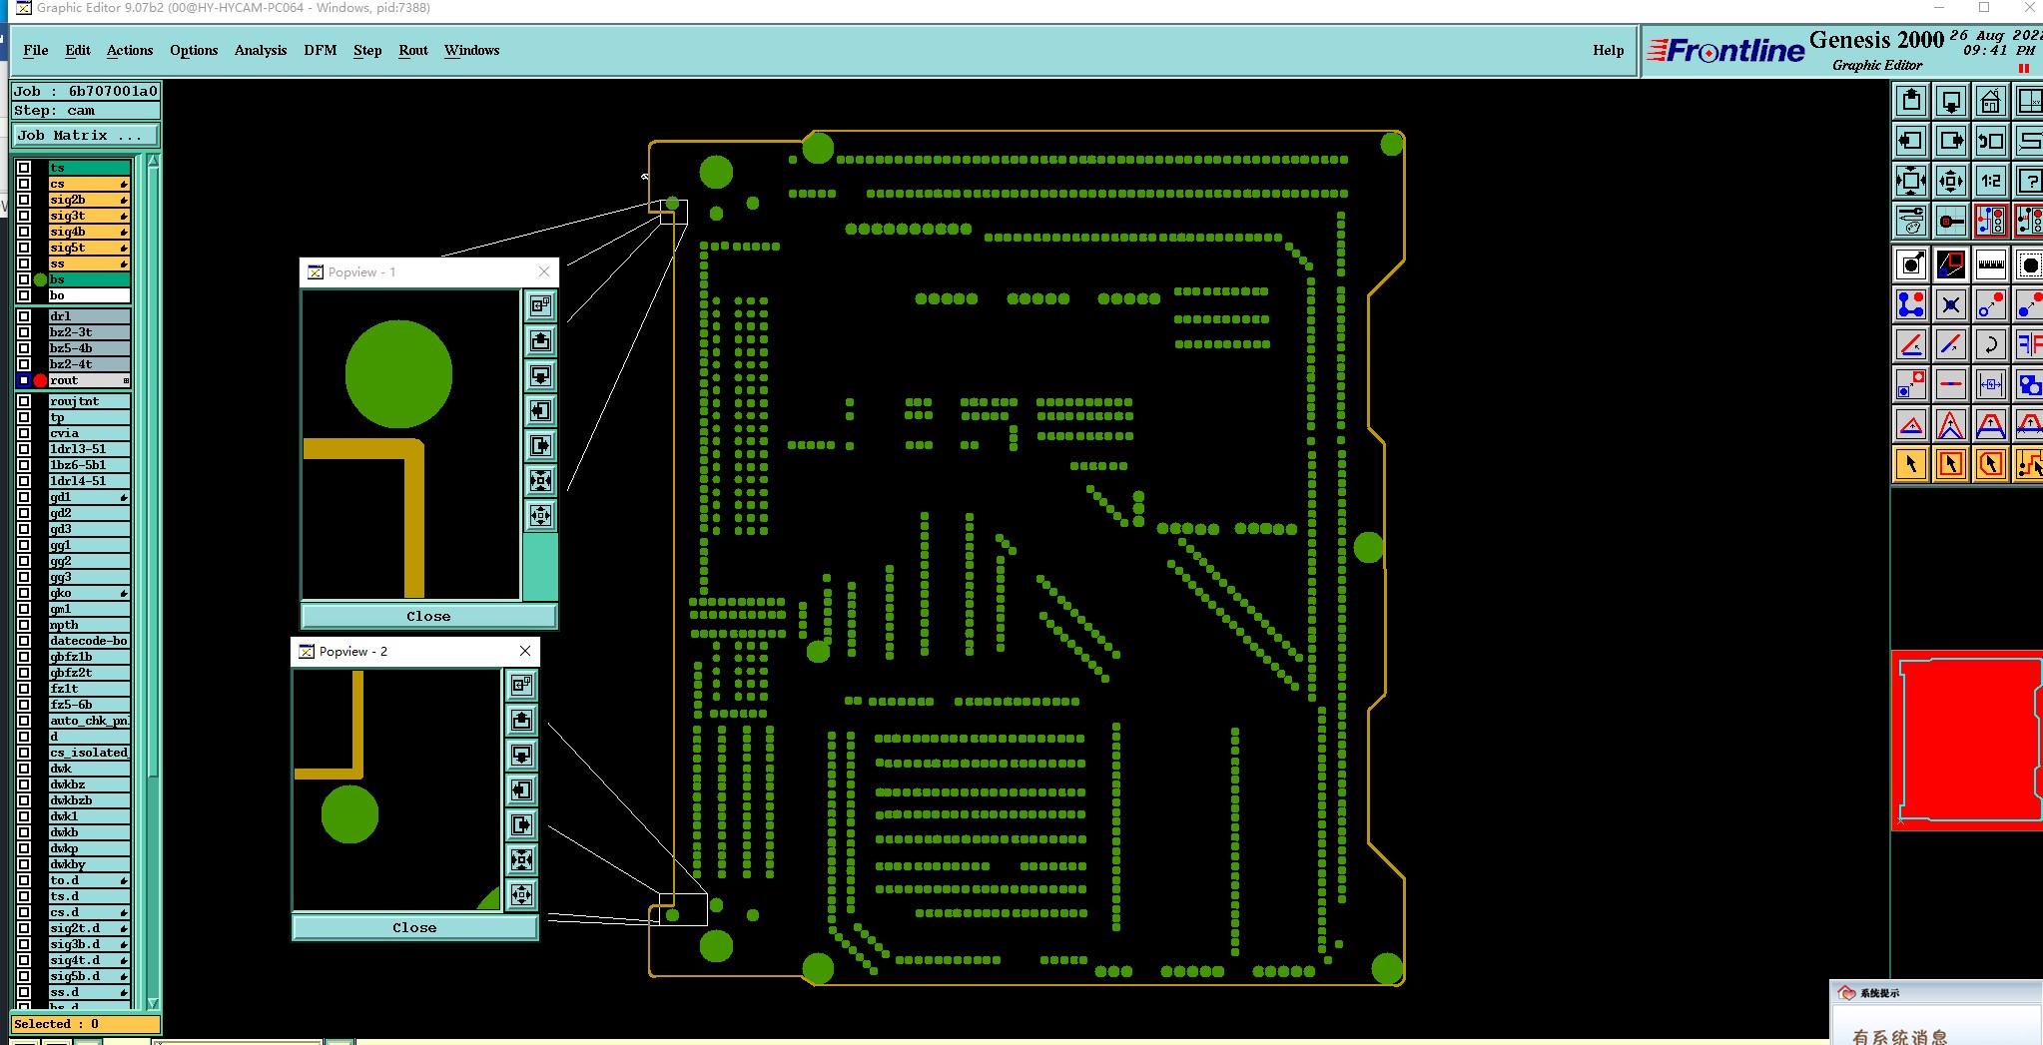Click the delete X-point icon
Screen dimensions: 2043x1045
1951,304
